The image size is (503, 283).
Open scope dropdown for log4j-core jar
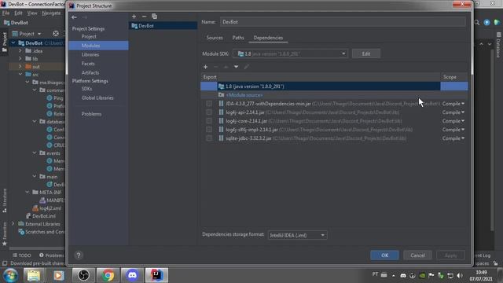pyautogui.click(x=453, y=121)
